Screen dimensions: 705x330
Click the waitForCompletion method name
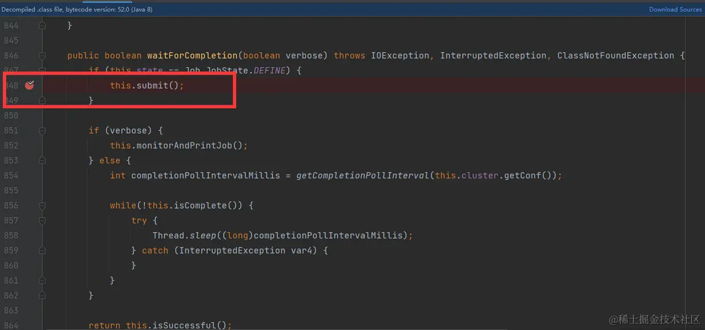tap(192, 55)
